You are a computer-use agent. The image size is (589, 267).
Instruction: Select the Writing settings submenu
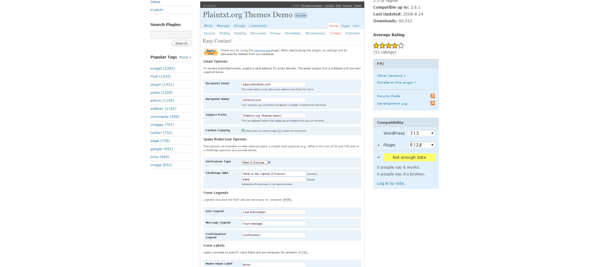224,33
